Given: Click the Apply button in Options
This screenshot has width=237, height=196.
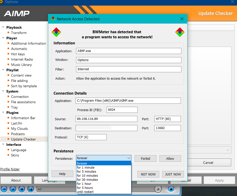Looking at the screenshot, I should (x=219, y=180).
